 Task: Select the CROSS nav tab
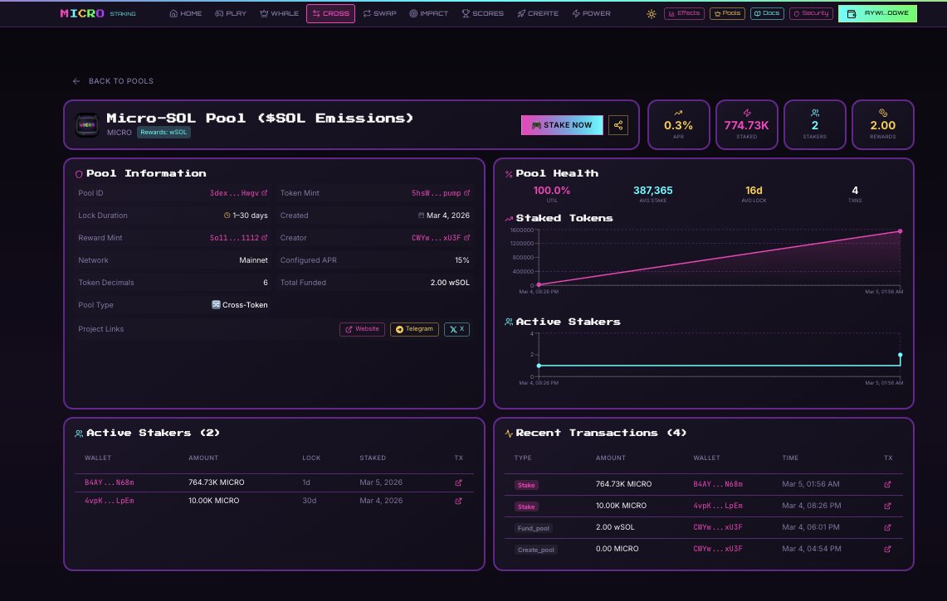[330, 13]
